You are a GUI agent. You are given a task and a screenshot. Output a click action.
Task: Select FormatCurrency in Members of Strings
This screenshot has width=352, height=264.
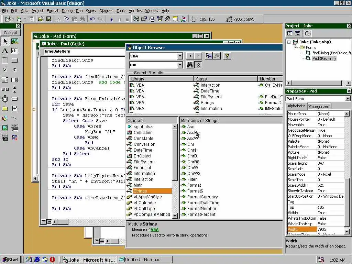pyautogui.click(x=202, y=197)
